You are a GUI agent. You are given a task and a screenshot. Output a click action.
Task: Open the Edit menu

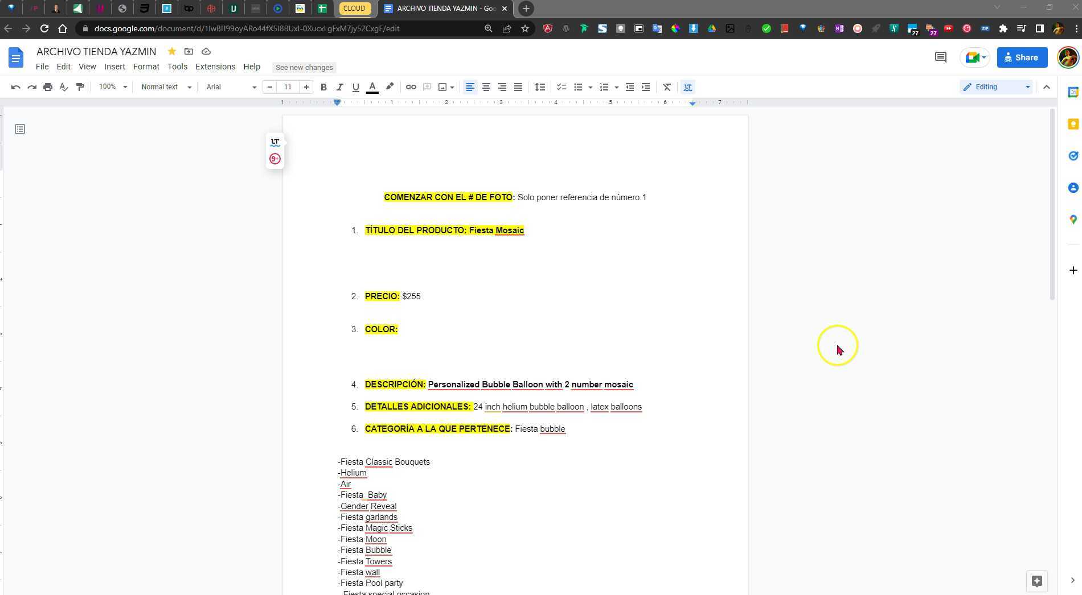(x=63, y=67)
